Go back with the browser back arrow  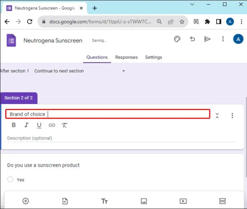tap(7, 22)
